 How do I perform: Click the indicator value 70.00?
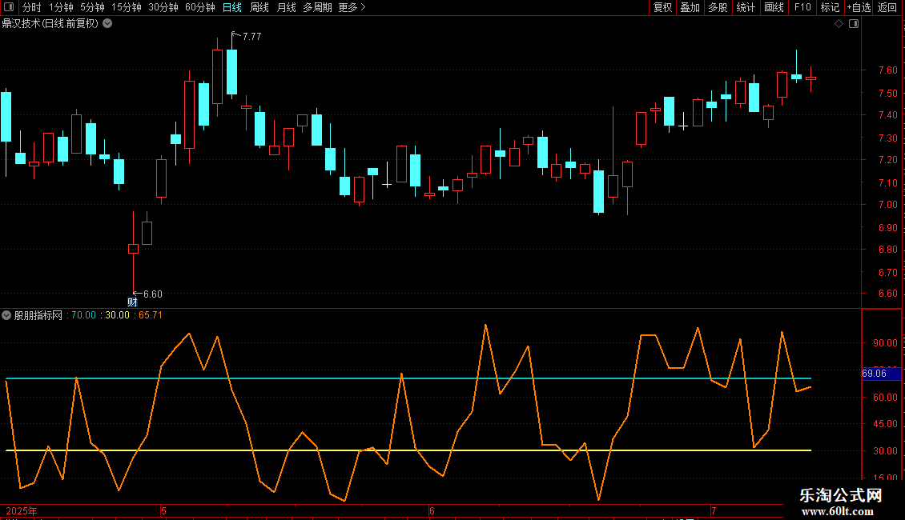tap(83, 315)
